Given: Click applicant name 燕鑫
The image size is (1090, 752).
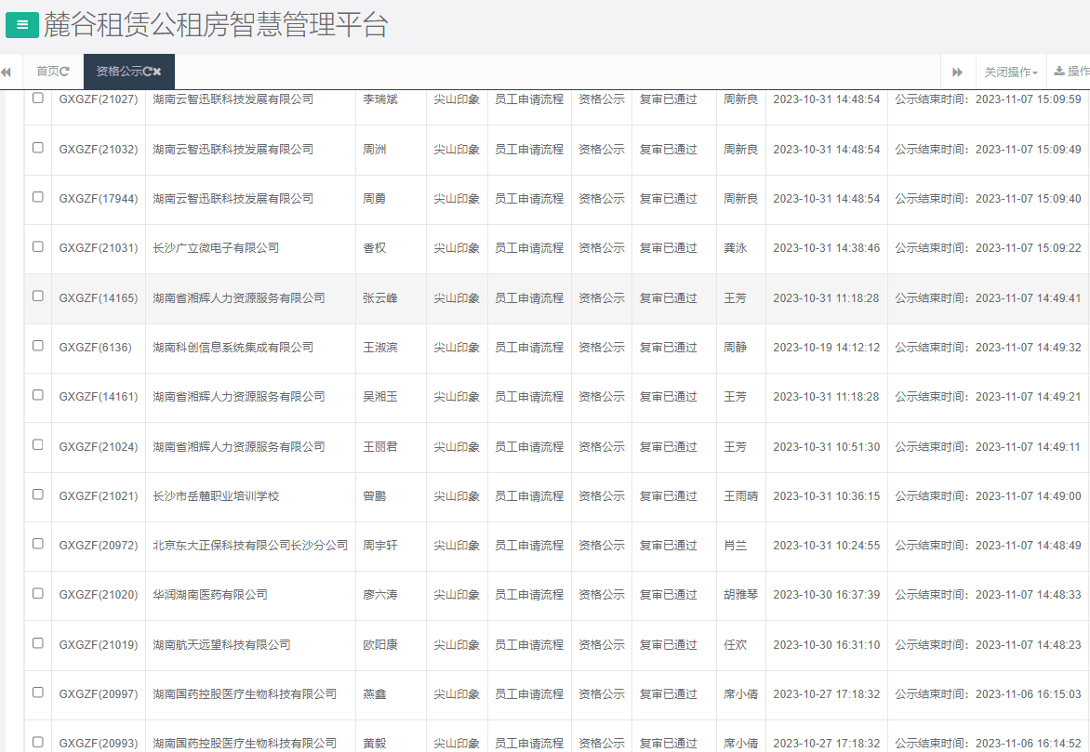Looking at the screenshot, I should point(375,694).
